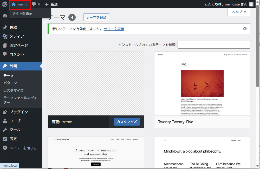This screenshot has width=260, height=169.
Task: Click the comments bubble icon in toolbar
Action: 34,4
